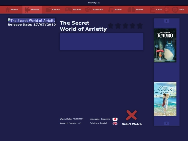Click the broken Secret World of Arrietty image
188x141 pixels.
[x=32, y=21]
